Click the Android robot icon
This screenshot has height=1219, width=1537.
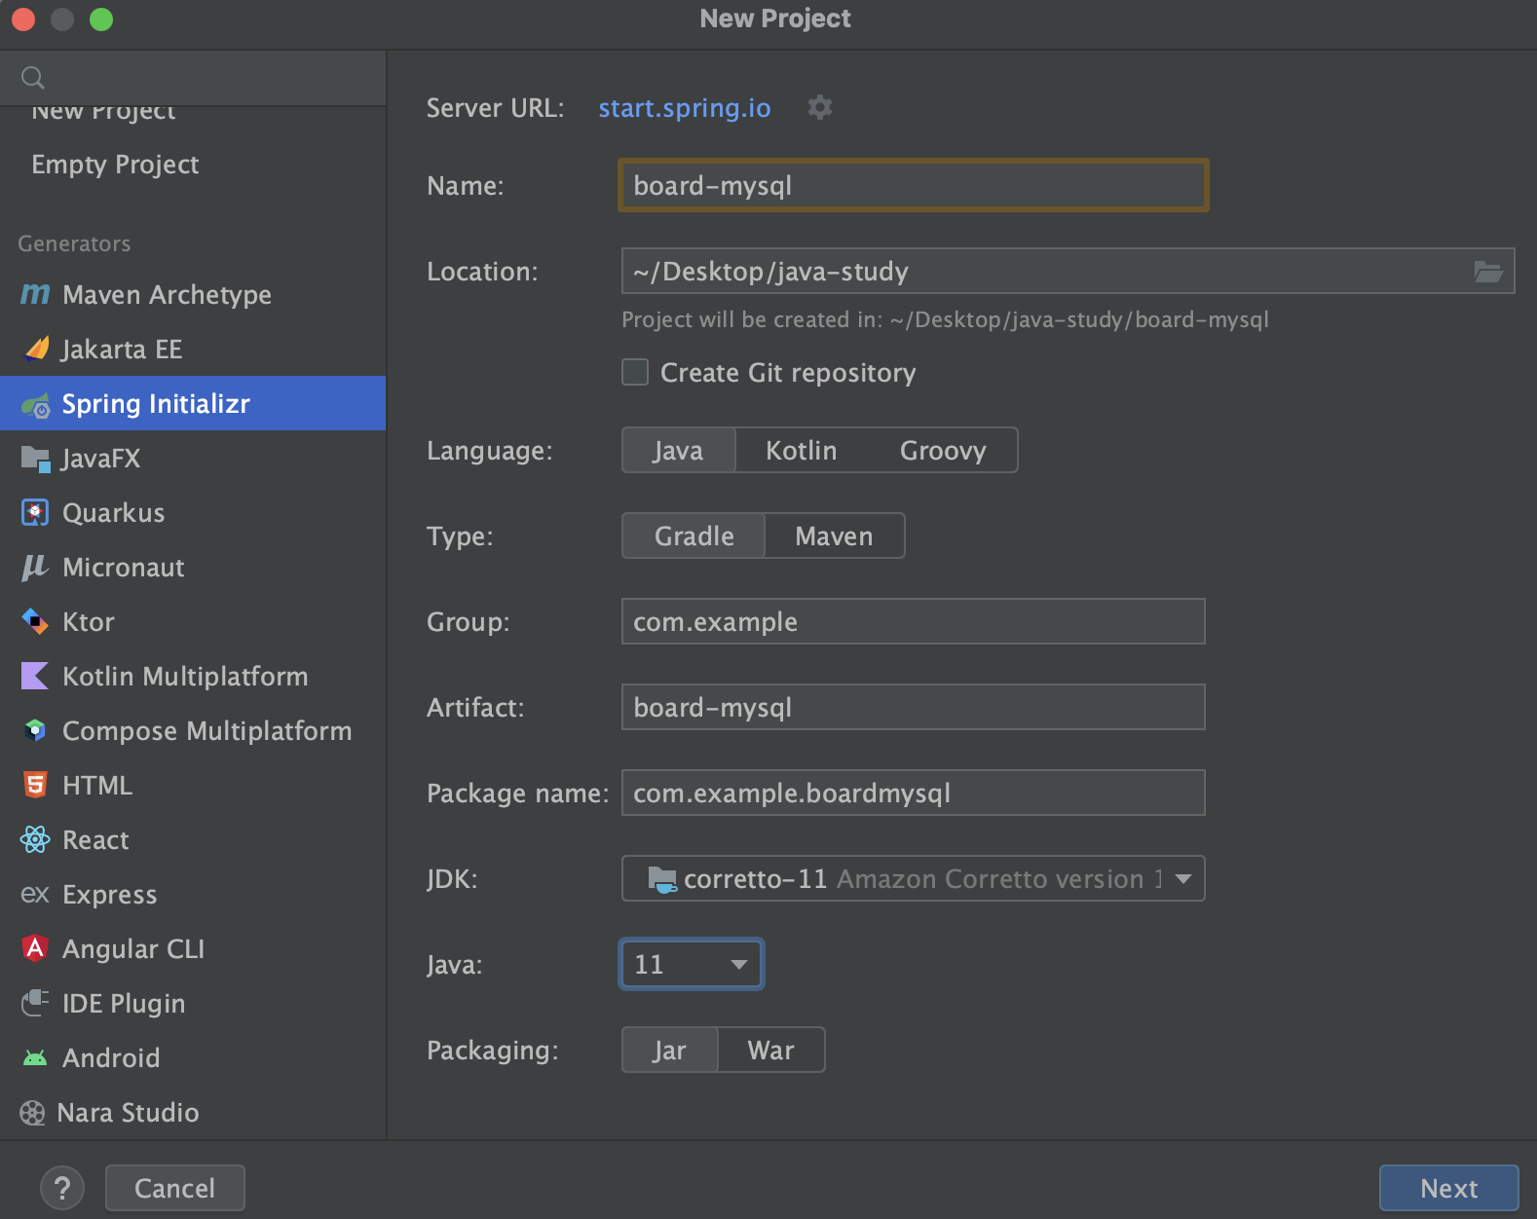(x=35, y=1057)
